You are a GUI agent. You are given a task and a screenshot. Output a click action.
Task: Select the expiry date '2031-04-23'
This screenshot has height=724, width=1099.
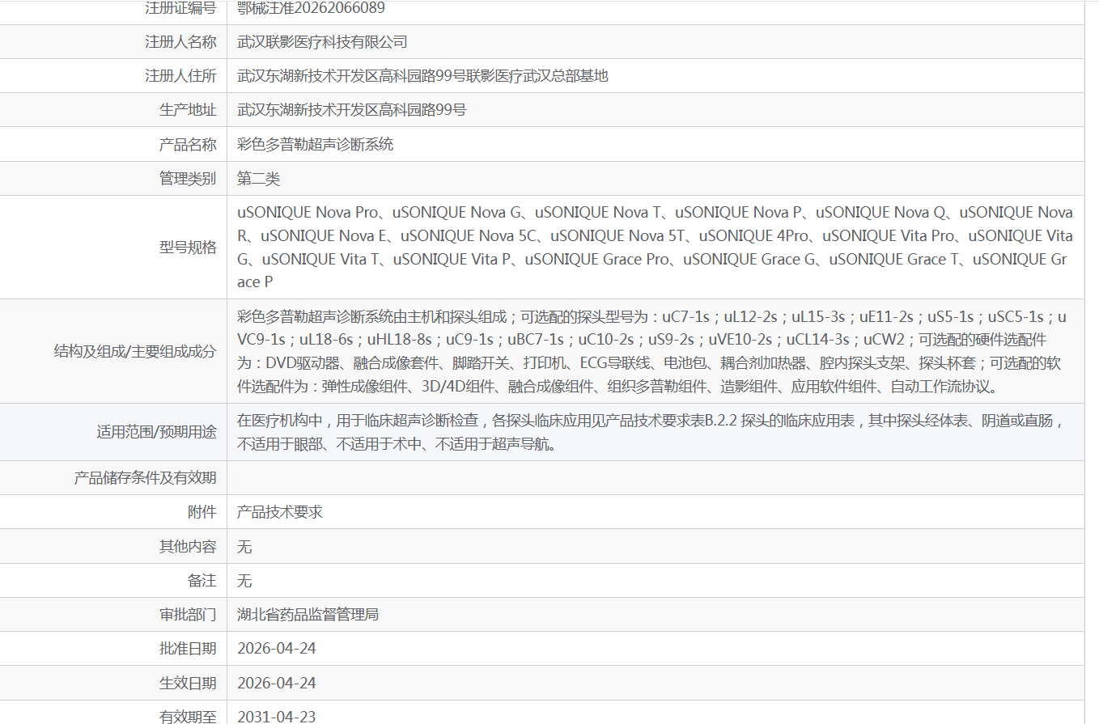(x=277, y=717)
